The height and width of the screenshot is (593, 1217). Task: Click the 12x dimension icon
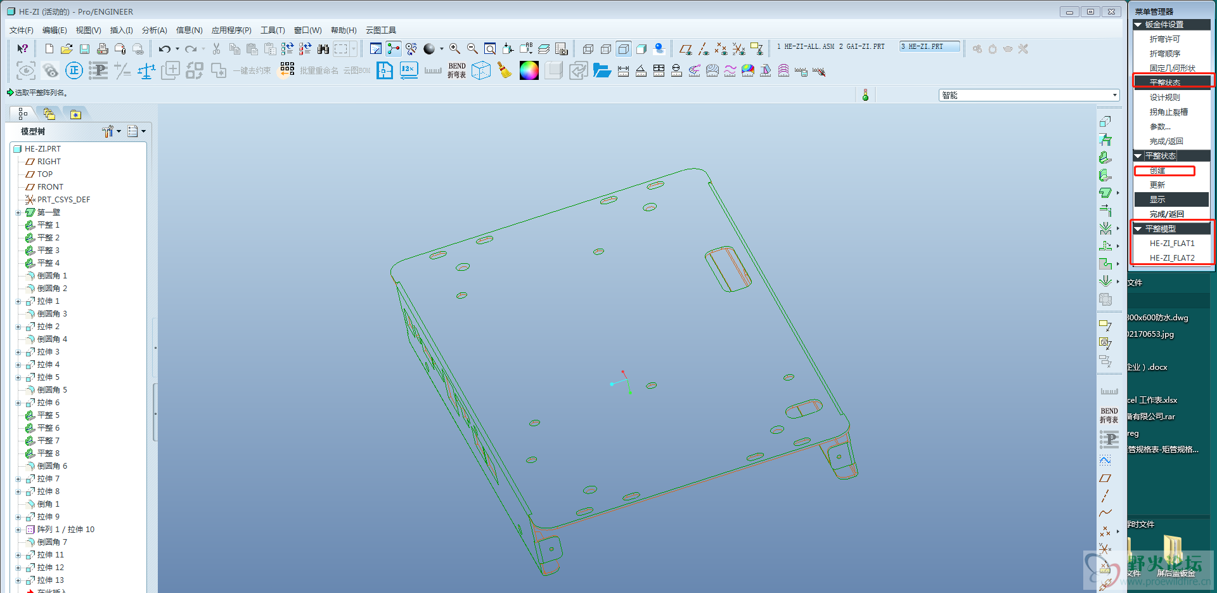(409, 70)
